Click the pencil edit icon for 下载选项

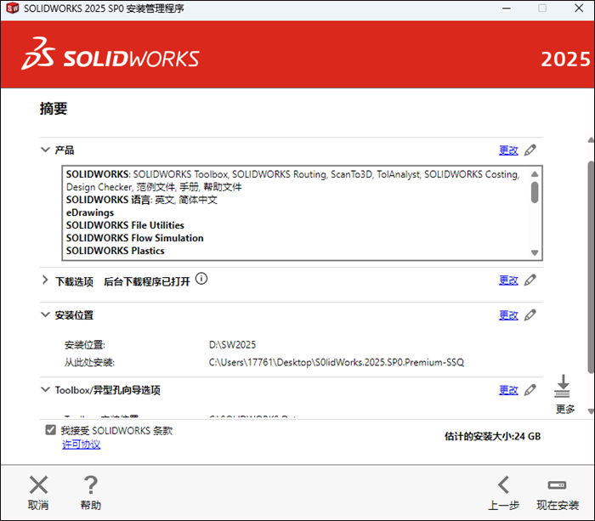[530, 280]
